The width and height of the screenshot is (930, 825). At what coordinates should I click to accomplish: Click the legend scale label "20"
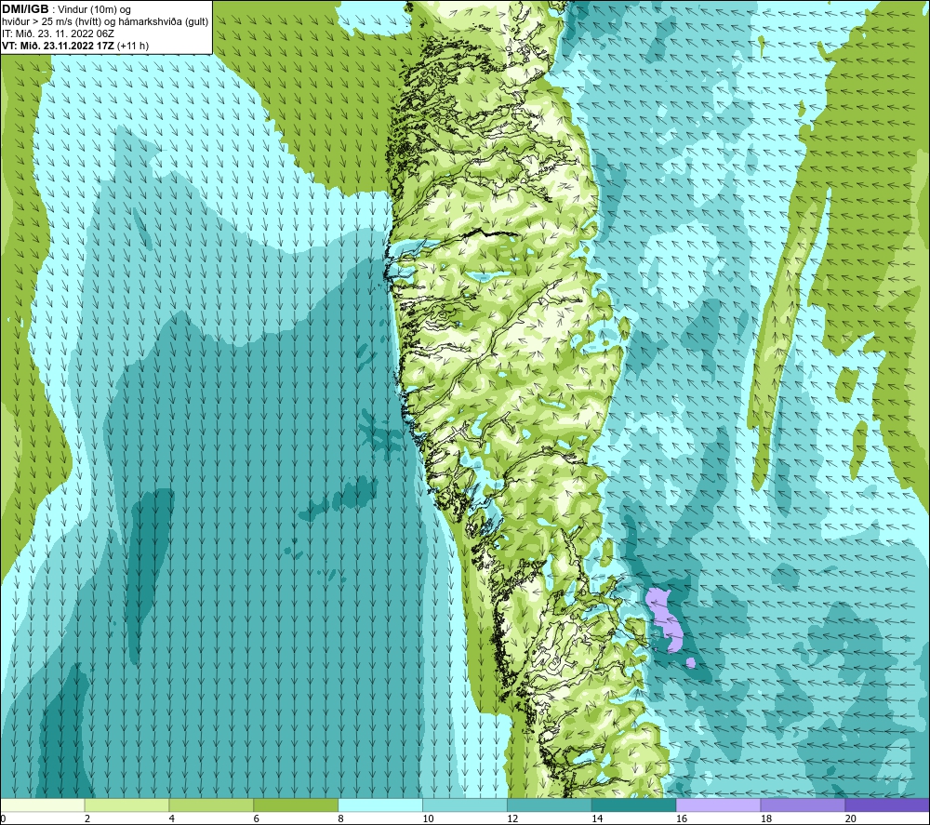coord(851,819)
